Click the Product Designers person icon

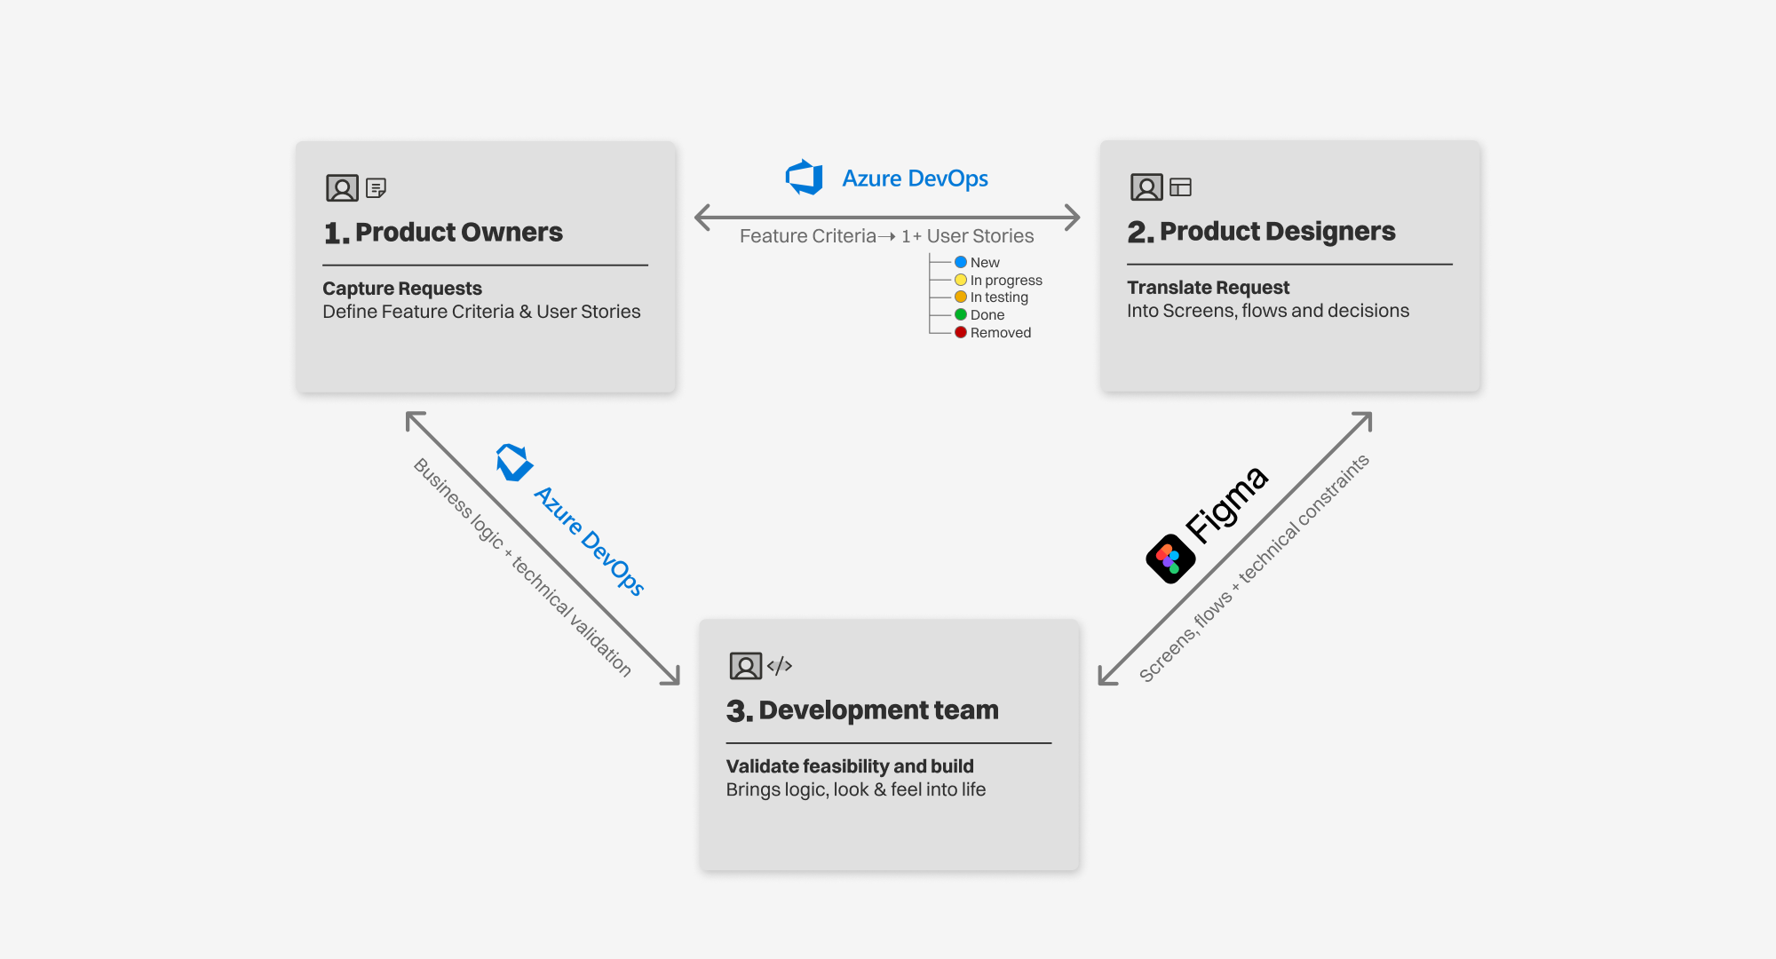(1146, 187)
